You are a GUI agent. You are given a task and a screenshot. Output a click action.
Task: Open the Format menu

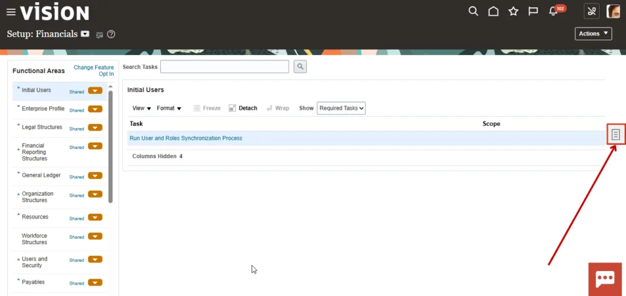tap(169, 108)
